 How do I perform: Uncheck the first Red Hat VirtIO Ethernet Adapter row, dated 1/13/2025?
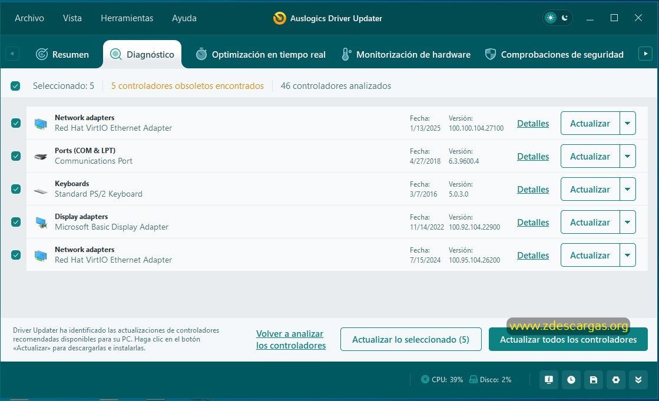click(16, 123)
